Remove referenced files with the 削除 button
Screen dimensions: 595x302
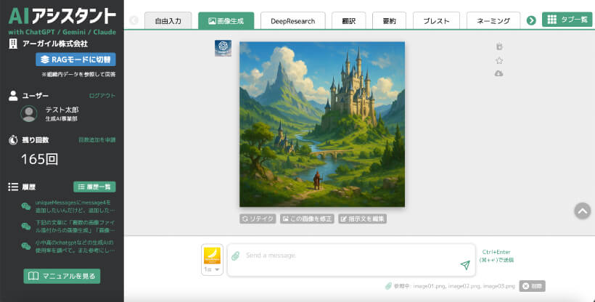(532, 286)
